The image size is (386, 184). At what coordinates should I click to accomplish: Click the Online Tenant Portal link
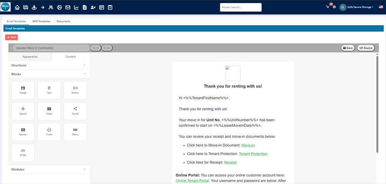(192, 181)
